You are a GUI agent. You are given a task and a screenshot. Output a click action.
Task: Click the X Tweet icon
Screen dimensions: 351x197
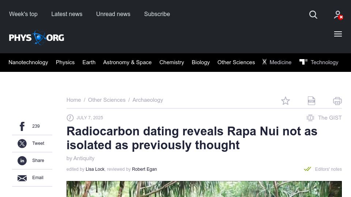point(22,143)
